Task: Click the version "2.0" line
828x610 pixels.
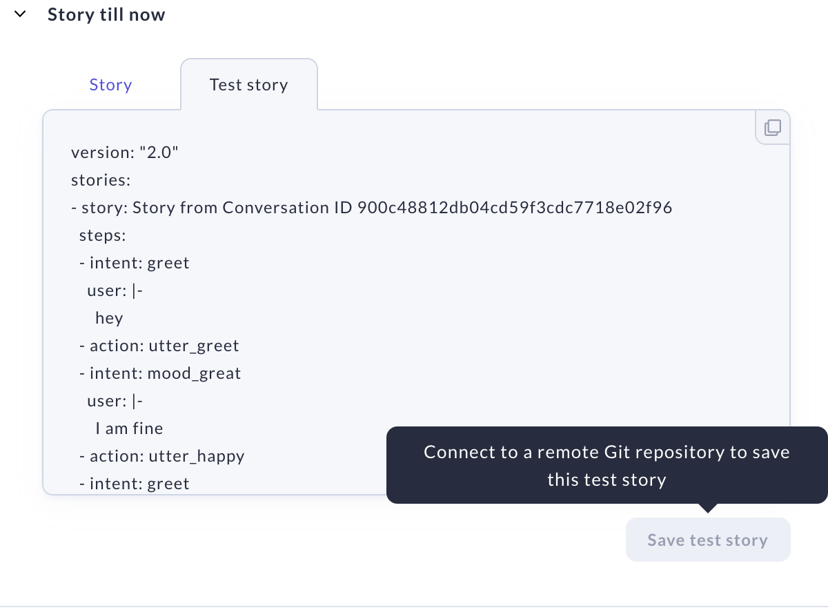Action: pos(125,152)
